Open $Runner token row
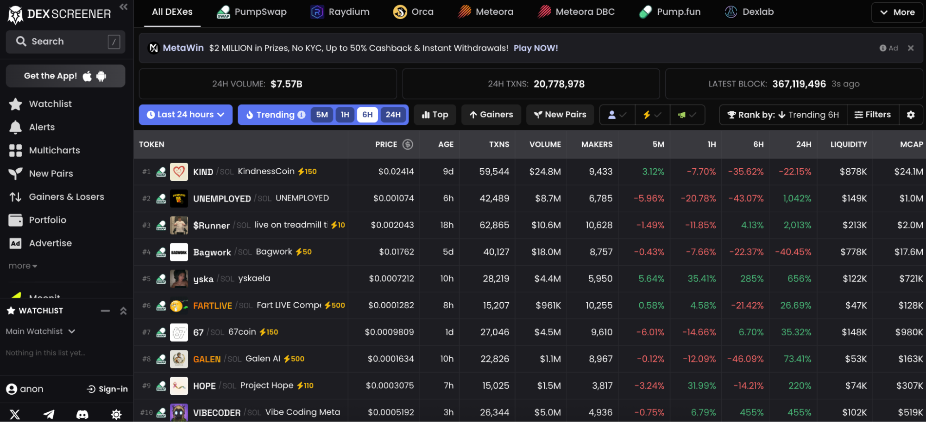Screen dimensions: 926x422 530,226
